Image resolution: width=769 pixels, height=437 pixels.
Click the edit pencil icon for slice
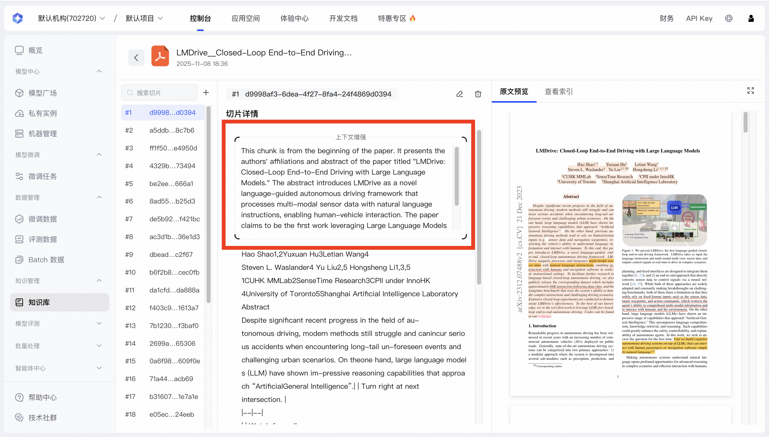pos(459,94)
